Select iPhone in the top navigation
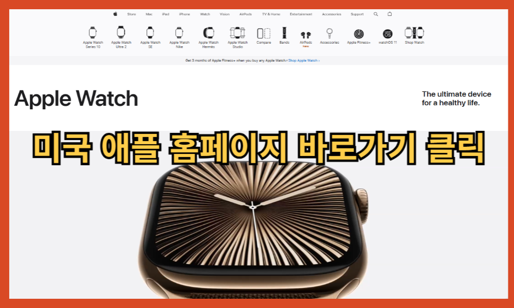The height and width of the screenshot is (308, 514). coord(185,14)
